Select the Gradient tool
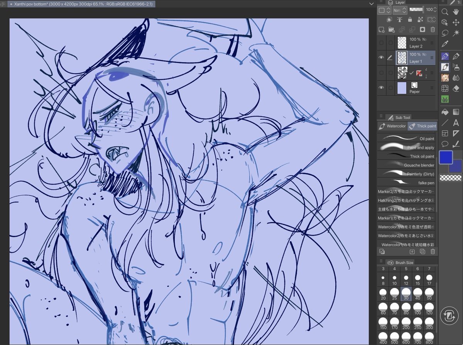The image size is (463, 345). tap(456, 112)
